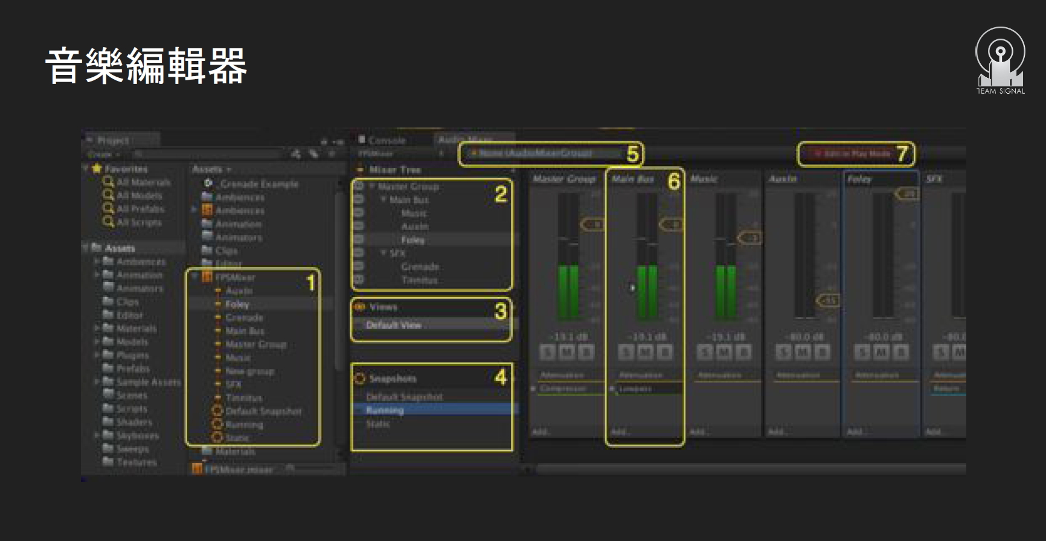Image resolution: width=1046 pixels, height=541 pixels.
Task: Select the Default Snapshot icon under FPSMixer
Action: 217,411
